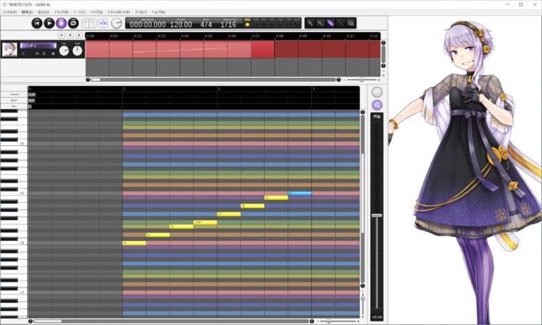This screenshot has width=542, height=325.
Task: Click the KEY row label
Action: point(14,106)
